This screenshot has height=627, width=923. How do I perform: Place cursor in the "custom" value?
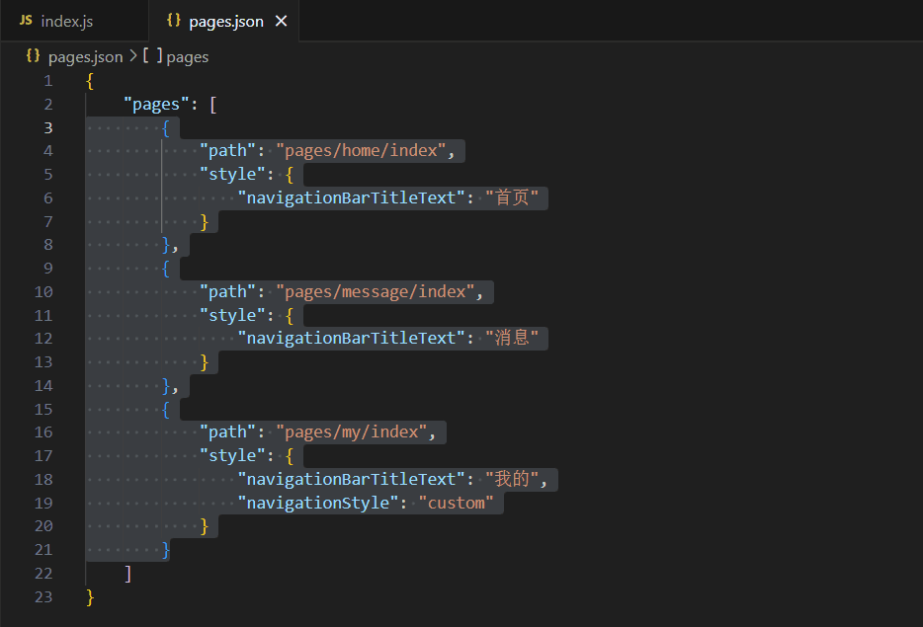(x=456, y=503)
